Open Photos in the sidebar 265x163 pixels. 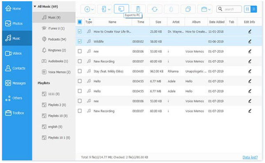(x=17, y=23)
